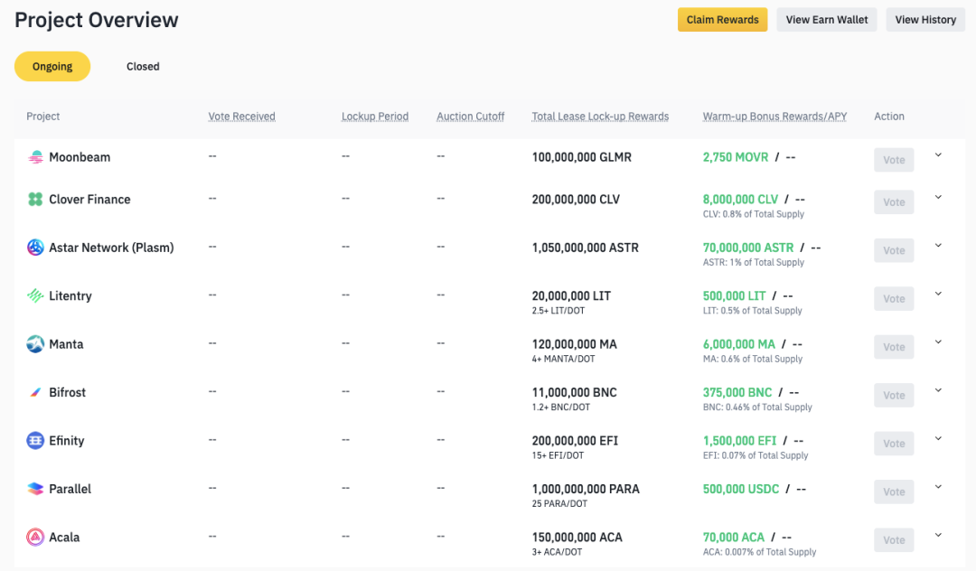
Task: Click Warm-up Bonus Rewards/APY header
Action: (x=774, y=117)
